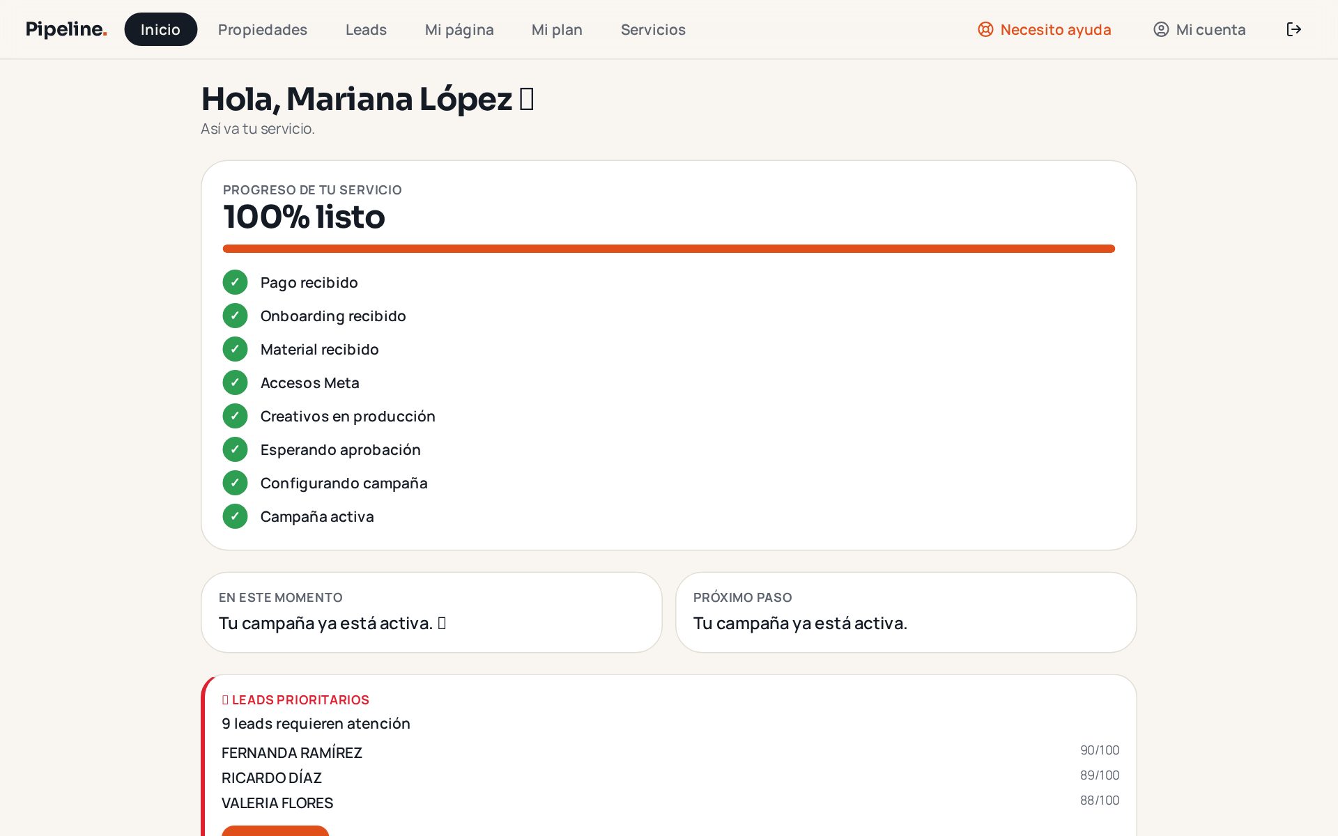
Task: Click the Leads prioritarios heading
Action: click(295, 699)
